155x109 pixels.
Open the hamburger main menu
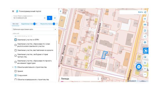pyautogui.click(x=13, y=11)
